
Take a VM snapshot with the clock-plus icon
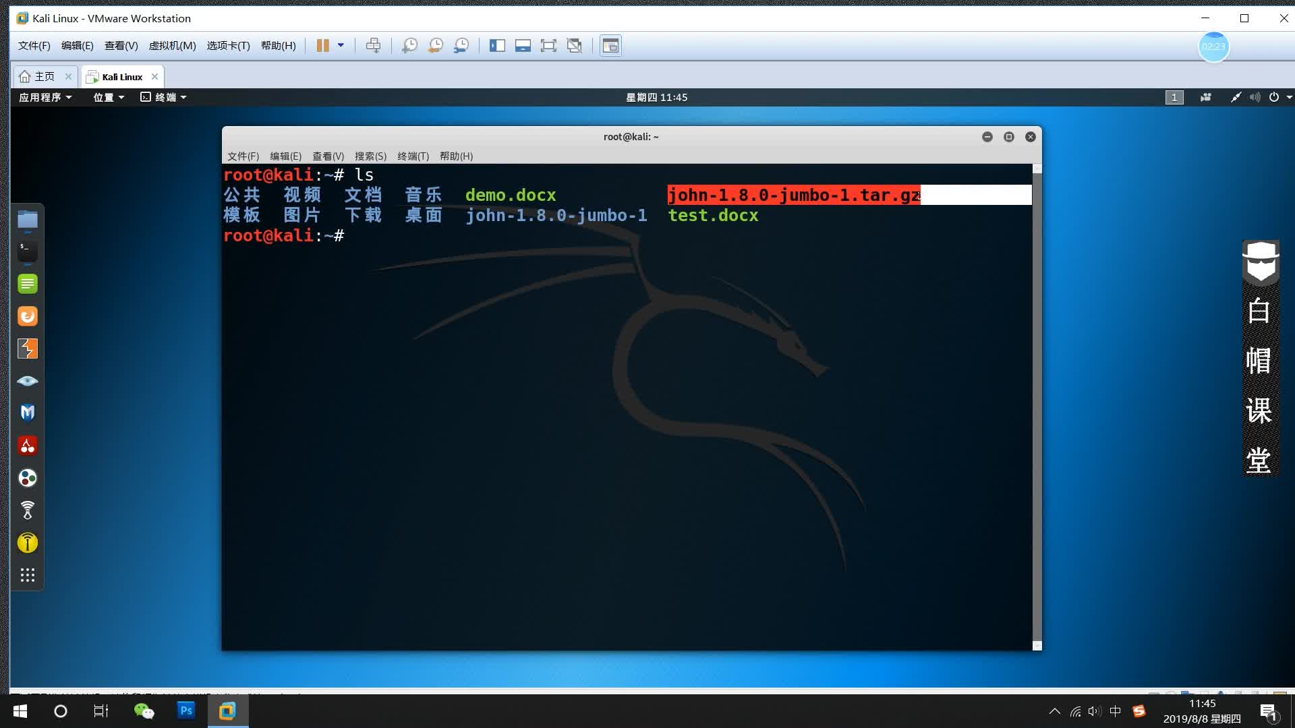point(409,45)
